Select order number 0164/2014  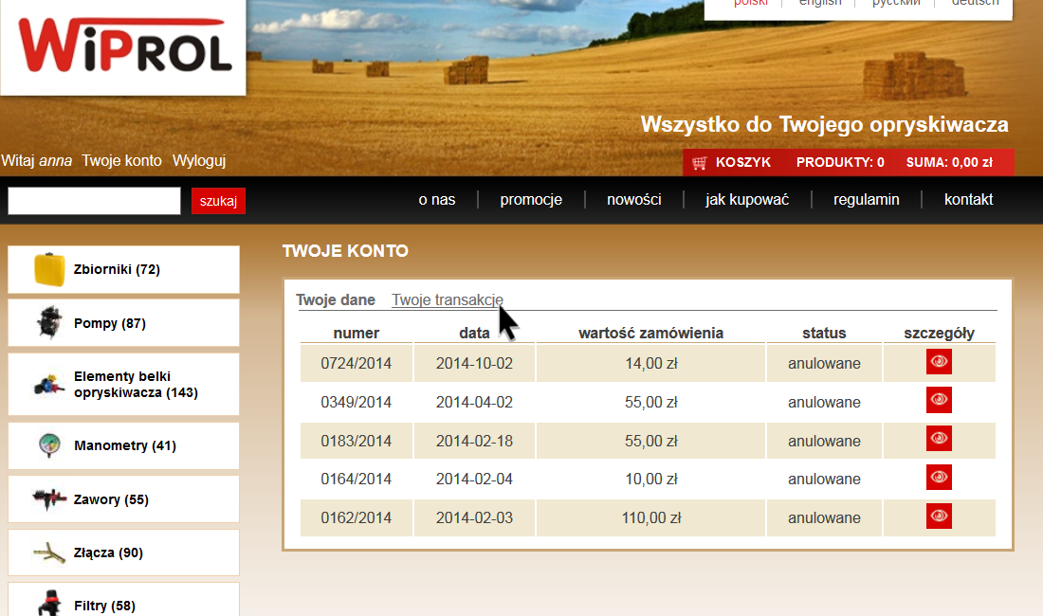coord(356,480)
